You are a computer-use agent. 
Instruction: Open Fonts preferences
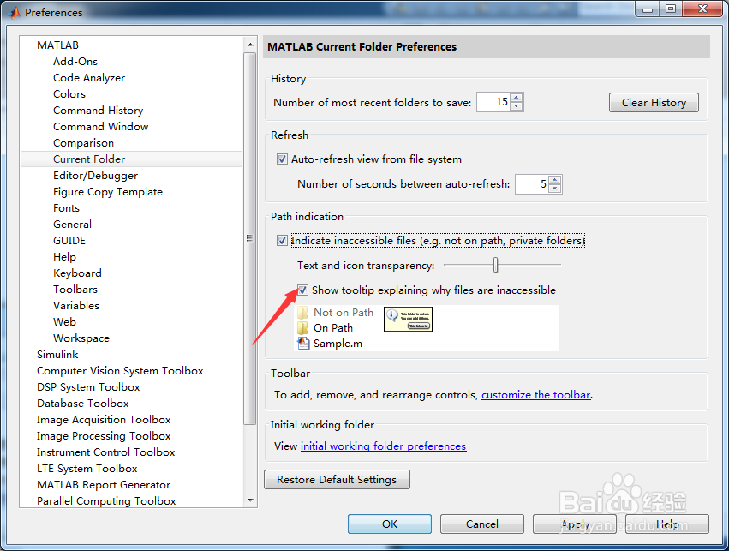click(66, 208)
